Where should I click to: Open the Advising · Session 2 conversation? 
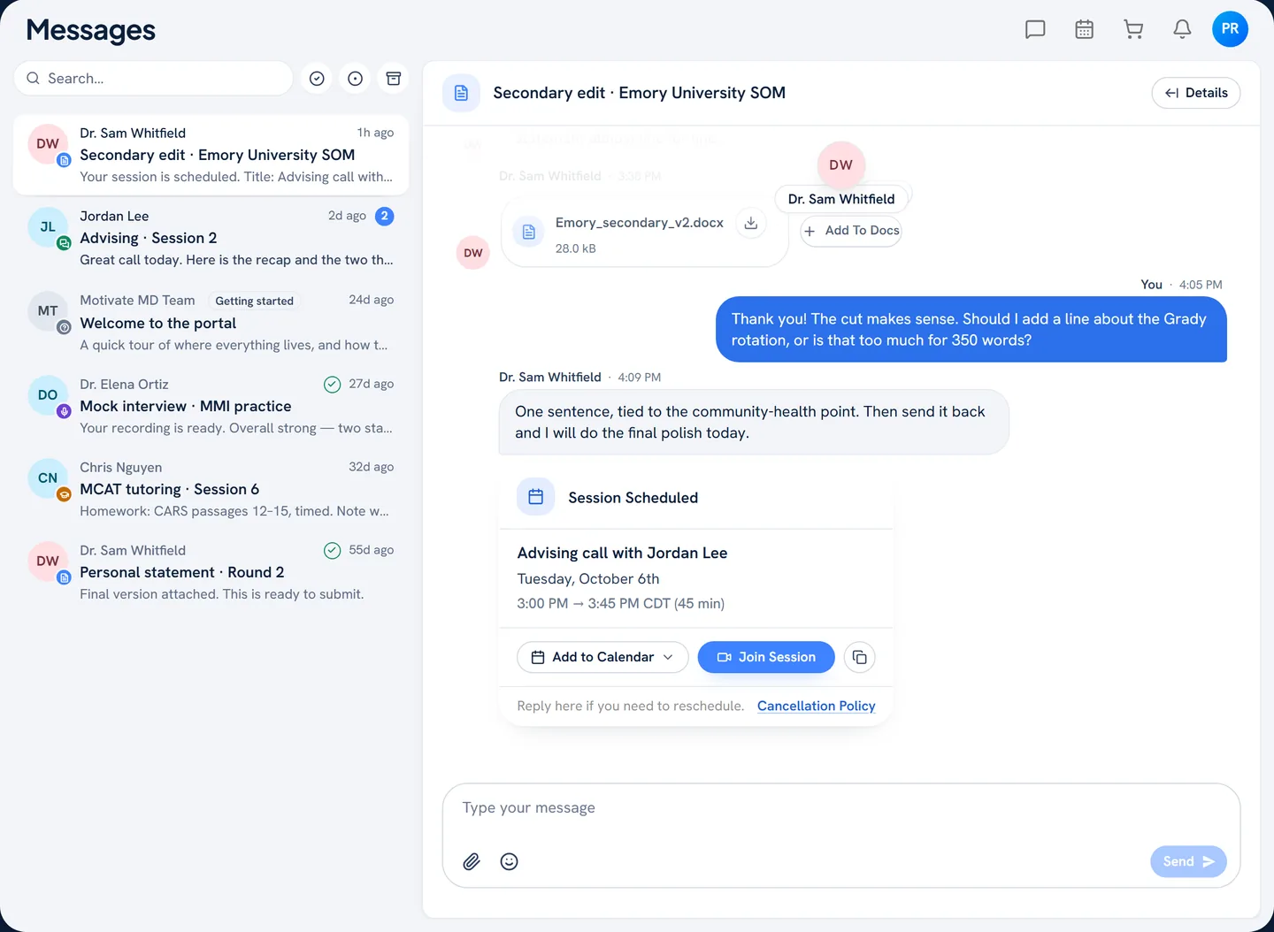[211, 238]
